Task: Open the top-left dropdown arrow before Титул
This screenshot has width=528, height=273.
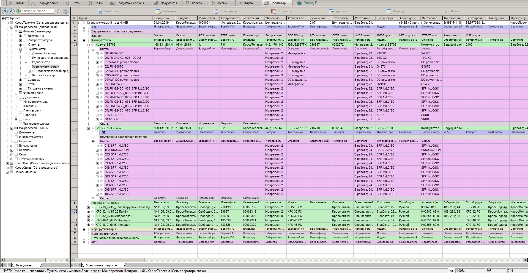Action: coord(3,3)
